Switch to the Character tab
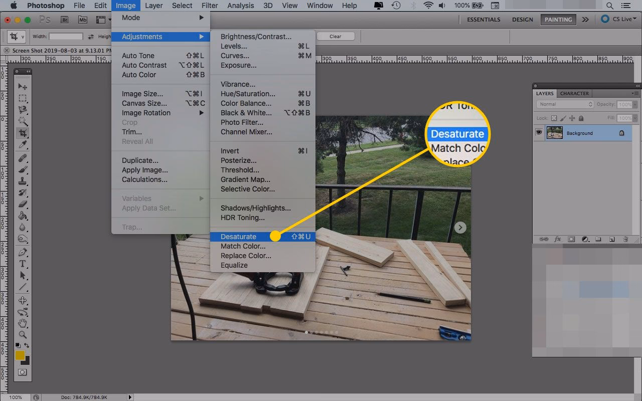The image size is (642, 401). [574, 94]
